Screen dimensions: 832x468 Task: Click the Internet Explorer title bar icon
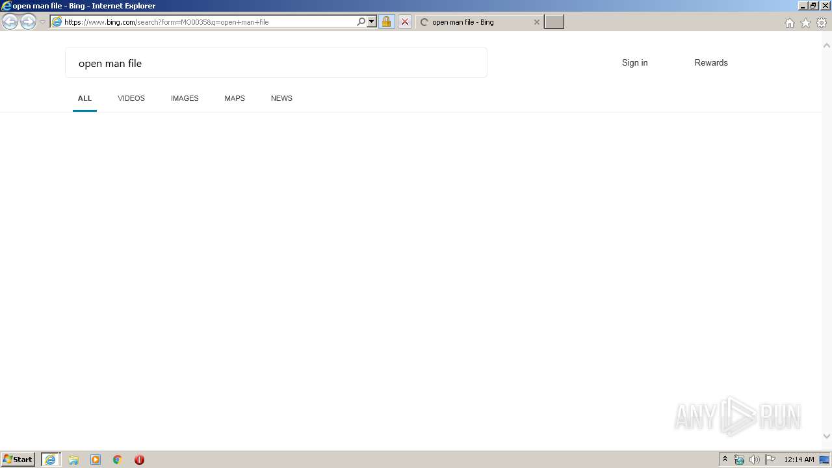(6, 6)
